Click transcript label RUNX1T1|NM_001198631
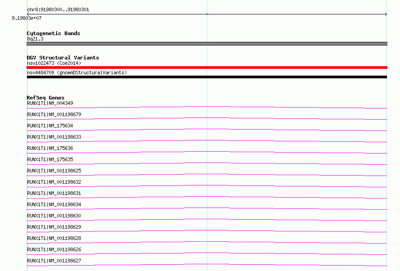Screen dimensions: 400x271 pos(54,193)
